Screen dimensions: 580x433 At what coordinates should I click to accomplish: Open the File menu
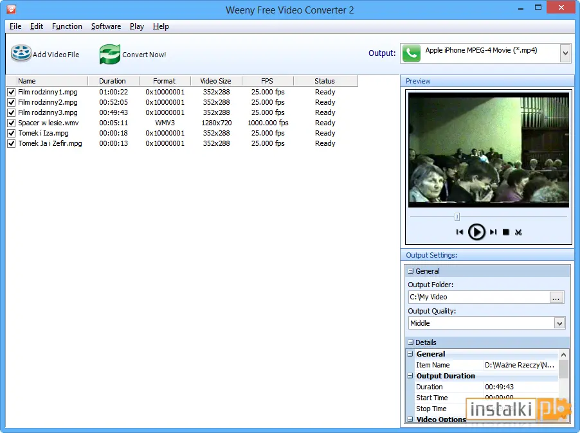[x=15, y=26]
